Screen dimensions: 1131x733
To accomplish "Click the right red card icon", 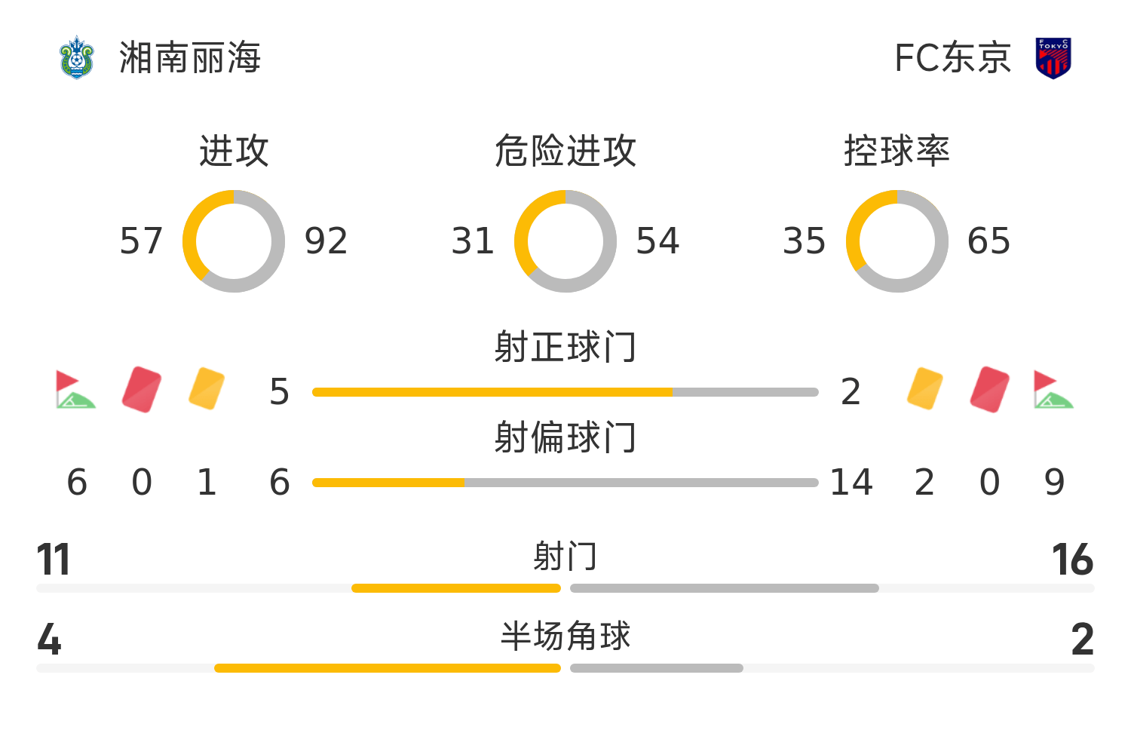I will pyautogui.click(x=990, y=389).
